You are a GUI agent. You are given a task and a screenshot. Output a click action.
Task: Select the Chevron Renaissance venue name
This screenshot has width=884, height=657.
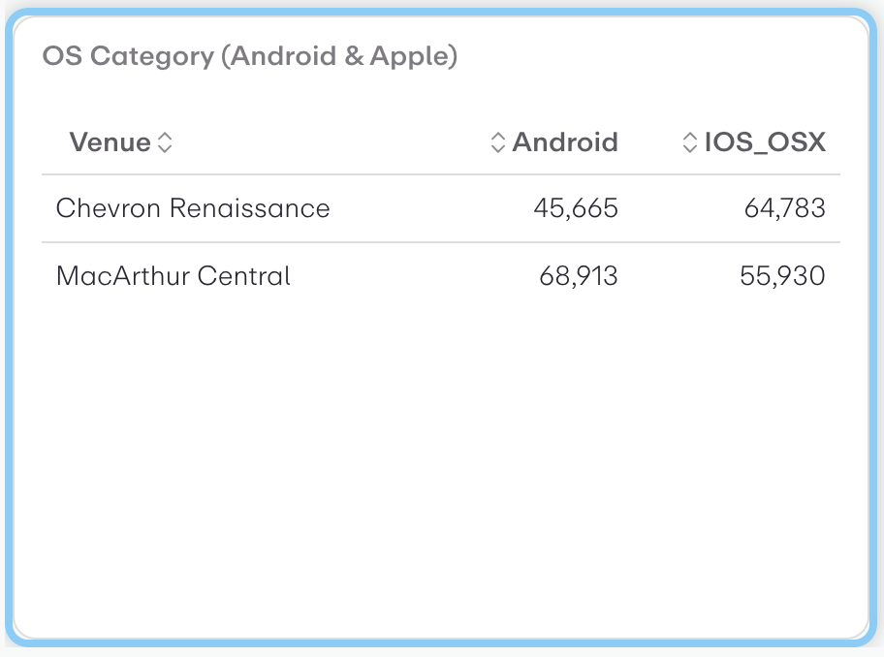tap(193, 207)
